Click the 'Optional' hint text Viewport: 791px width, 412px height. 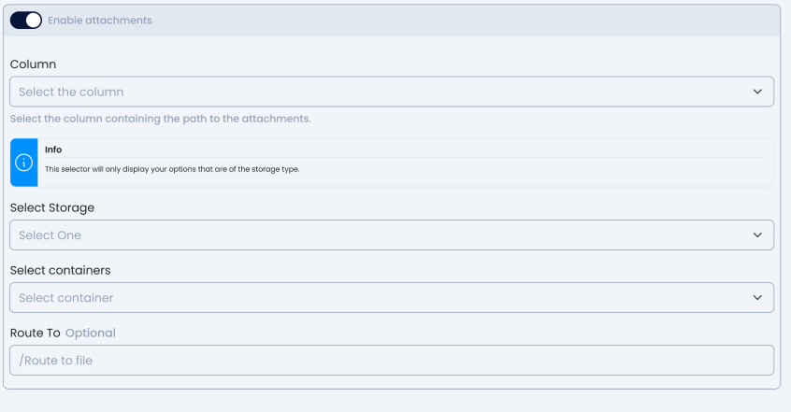pyautogui.click(x=91, y=333)
